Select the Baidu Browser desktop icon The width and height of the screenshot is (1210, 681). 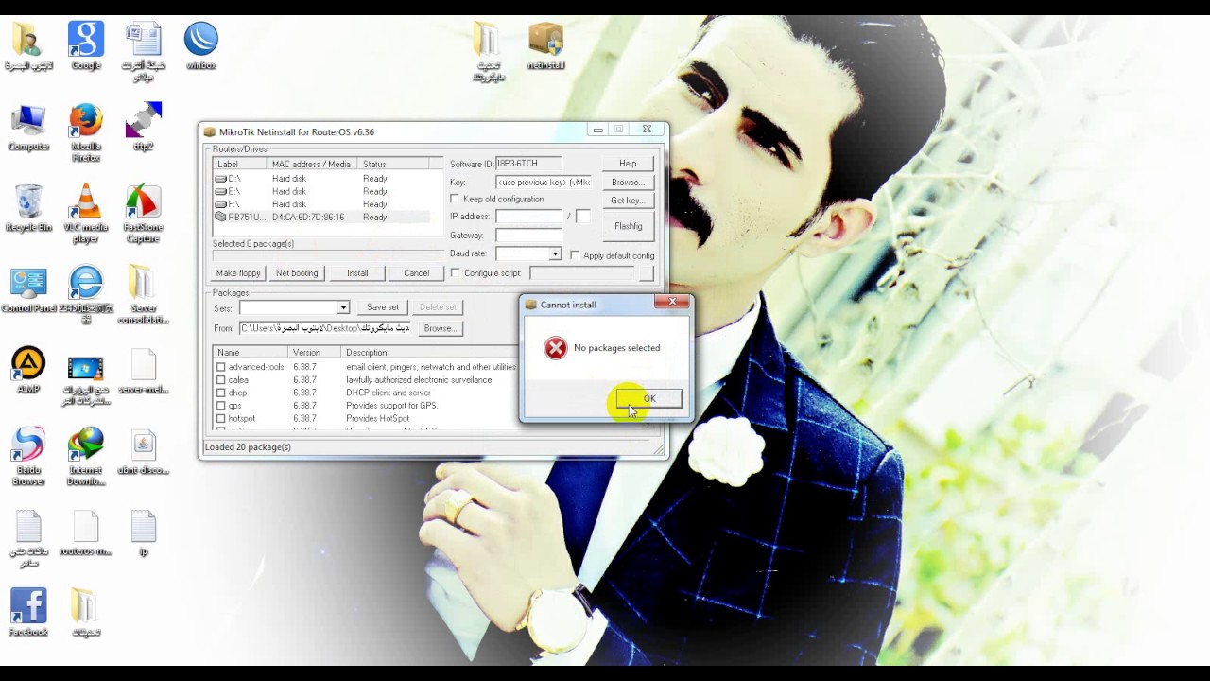click(28, 457)
